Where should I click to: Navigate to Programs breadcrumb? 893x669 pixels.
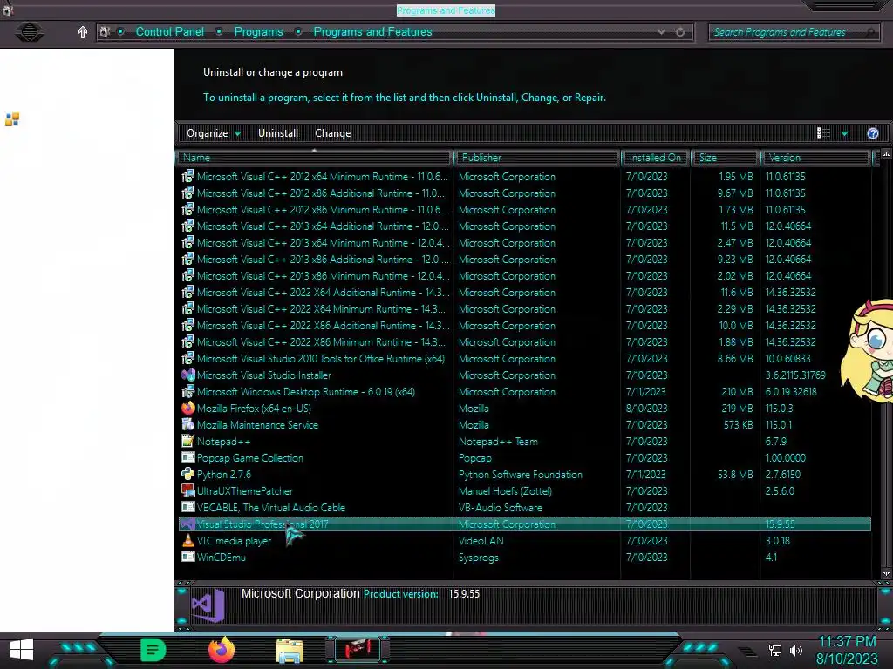point(258,32)
